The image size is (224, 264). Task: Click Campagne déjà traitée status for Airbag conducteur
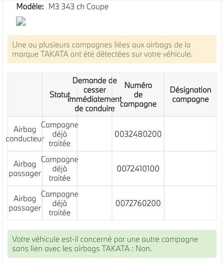[60, 134]
